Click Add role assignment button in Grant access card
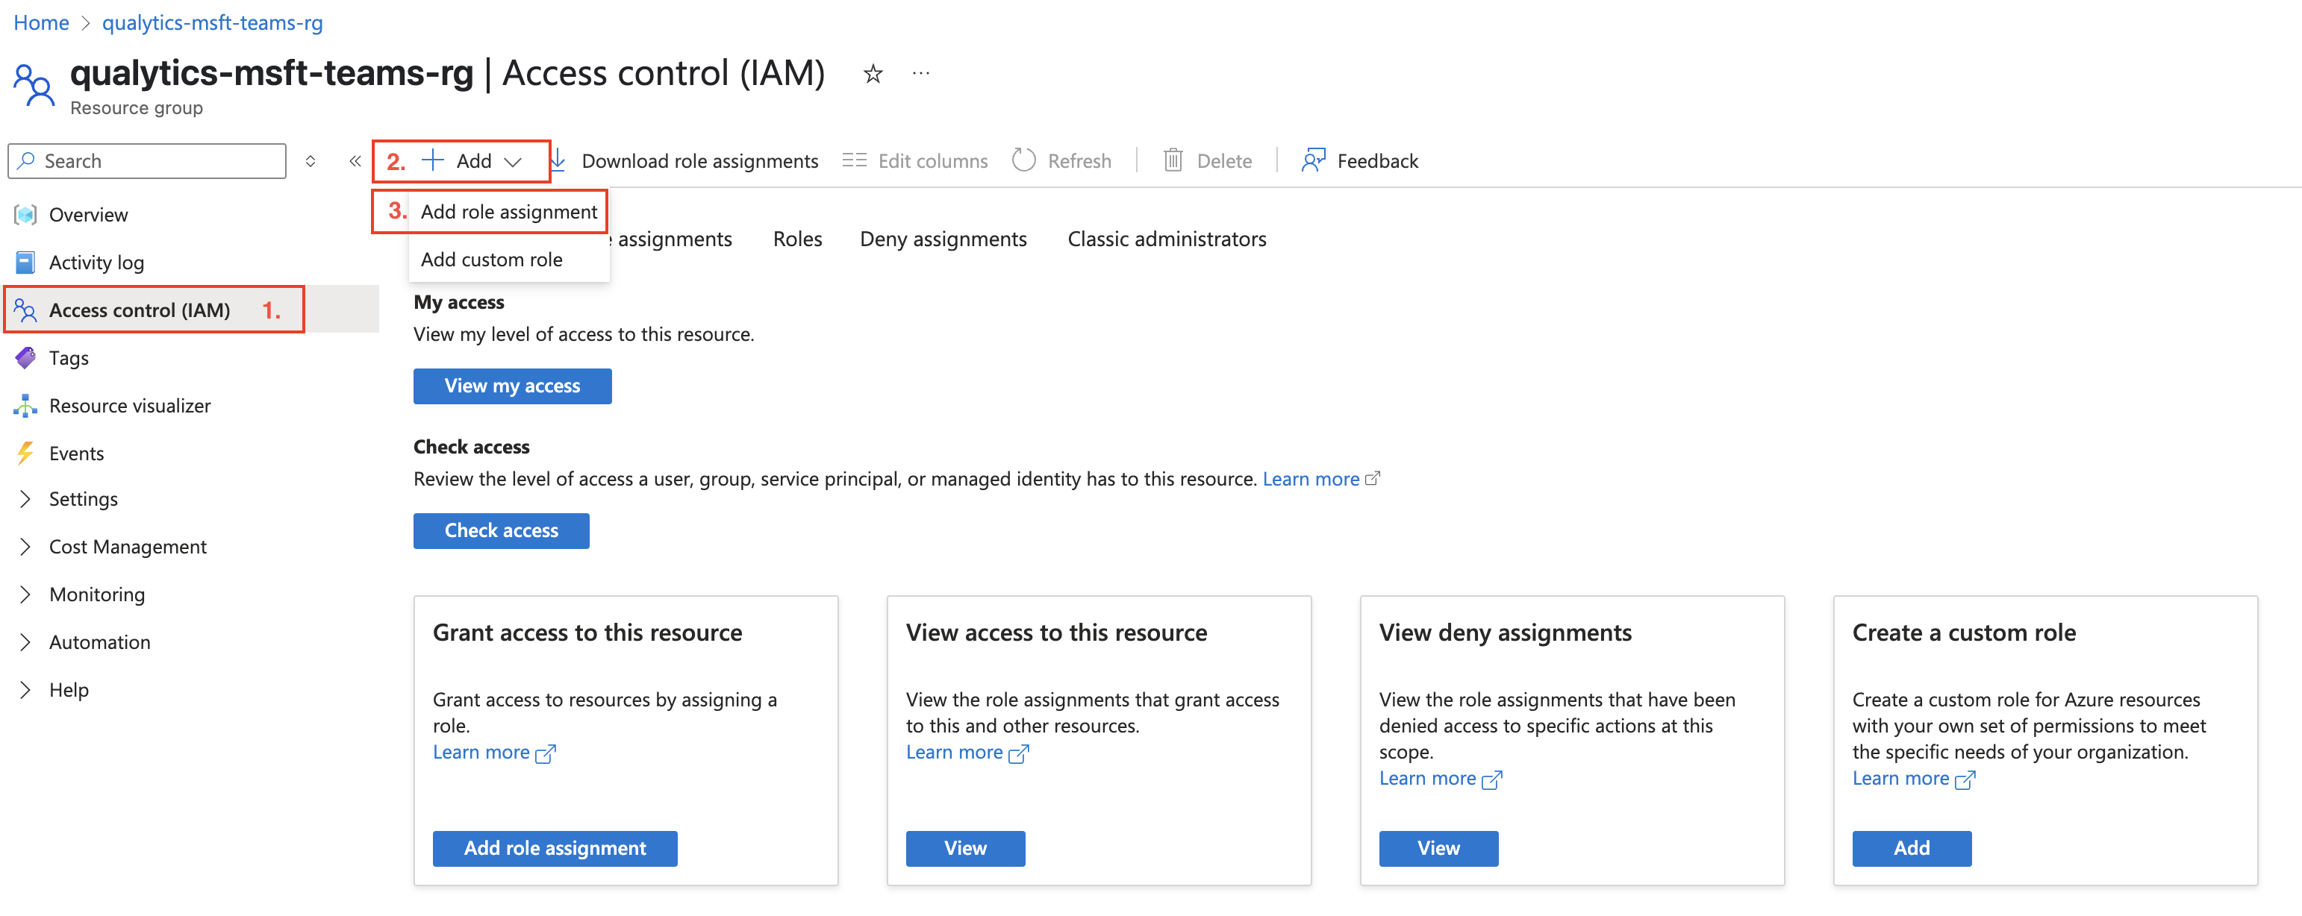 pos(555,848)
